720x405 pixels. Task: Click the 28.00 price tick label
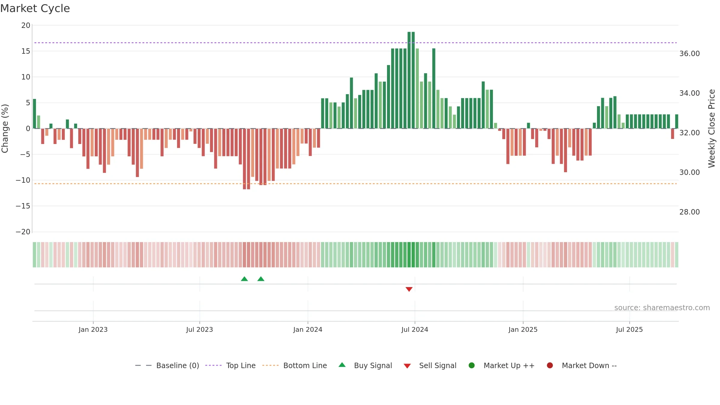click(689, 212)
